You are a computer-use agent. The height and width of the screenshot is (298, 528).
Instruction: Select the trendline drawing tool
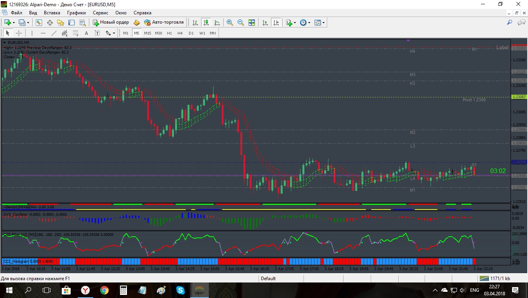pyautogui.click(x=54, y=33)
